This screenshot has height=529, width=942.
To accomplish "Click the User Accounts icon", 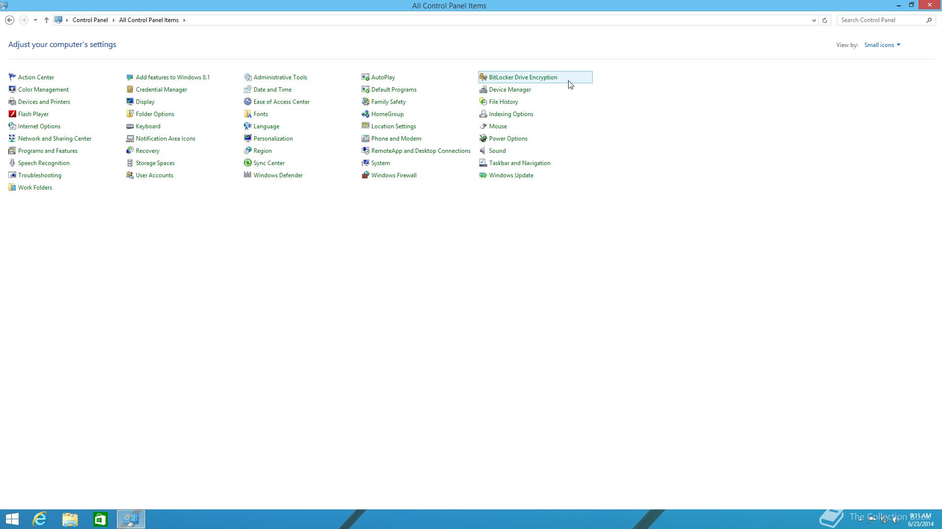I will [x=130, y=175].
